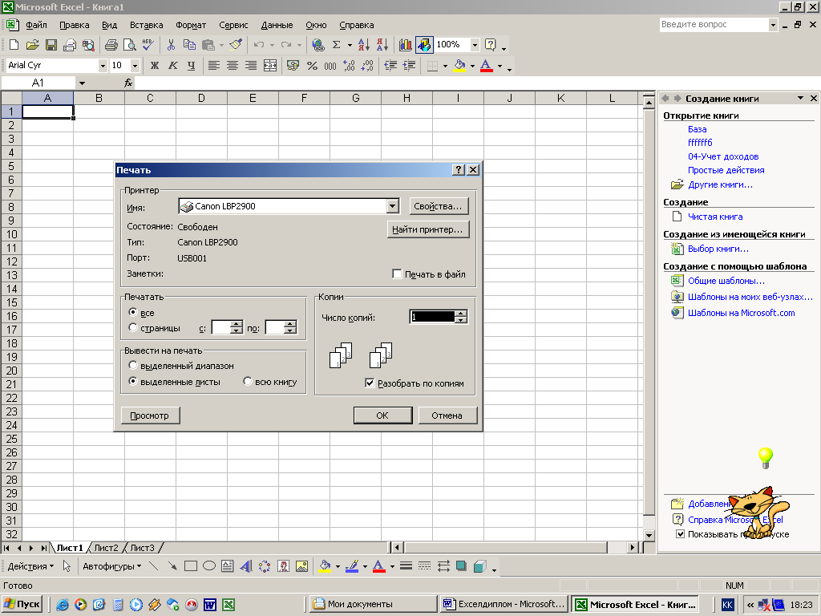Click the New workbook toolbar icon

(14, 45)
